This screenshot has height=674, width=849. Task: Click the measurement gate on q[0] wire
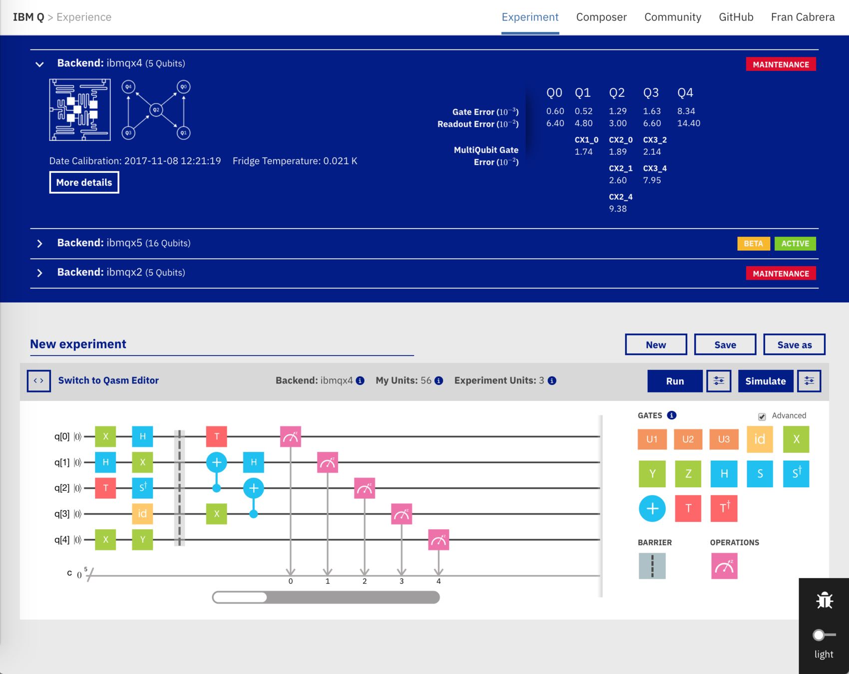coord(291,436)
